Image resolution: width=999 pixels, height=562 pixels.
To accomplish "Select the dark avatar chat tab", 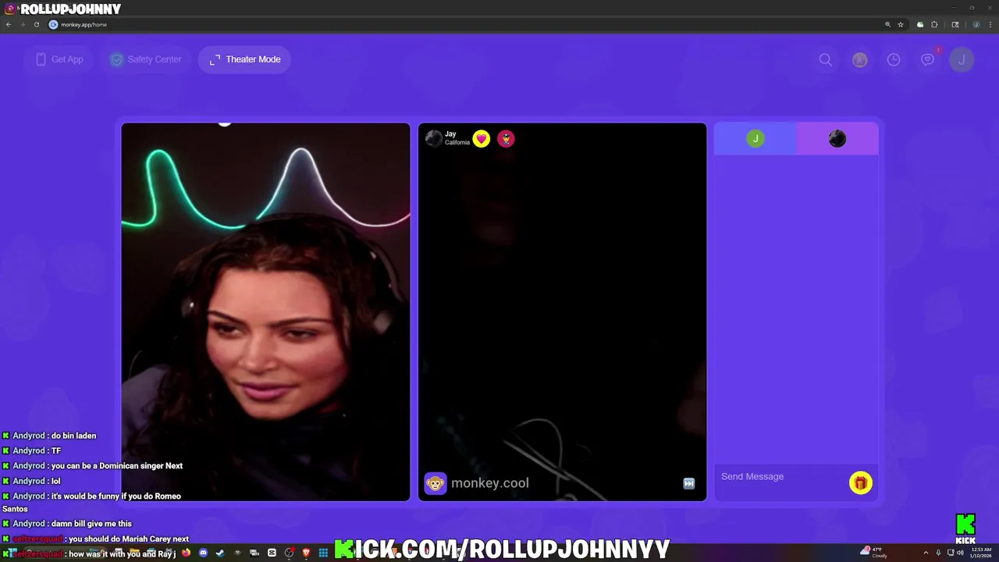I will 837,139.
